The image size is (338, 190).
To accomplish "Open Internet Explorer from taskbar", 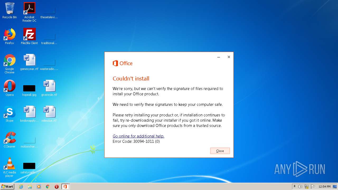I will [x=21, y=187].
